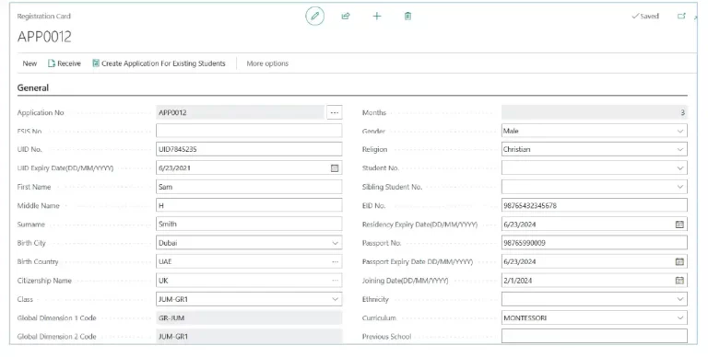Click the Middle Name field
Screen dimensions: 708x357
pyautogui.click(x=249, y=205)
